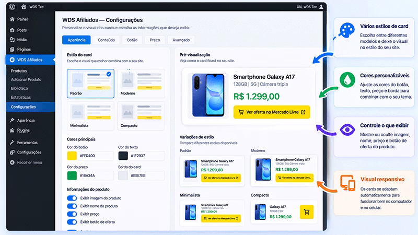
Task: Select the Compacto card style
Action: tap(141, 116)
